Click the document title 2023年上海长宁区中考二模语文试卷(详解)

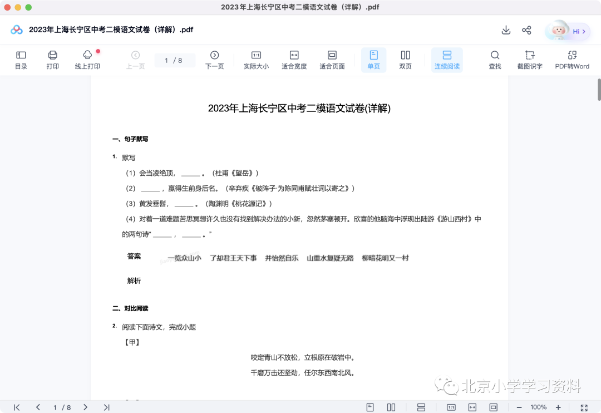coord(299,109)
